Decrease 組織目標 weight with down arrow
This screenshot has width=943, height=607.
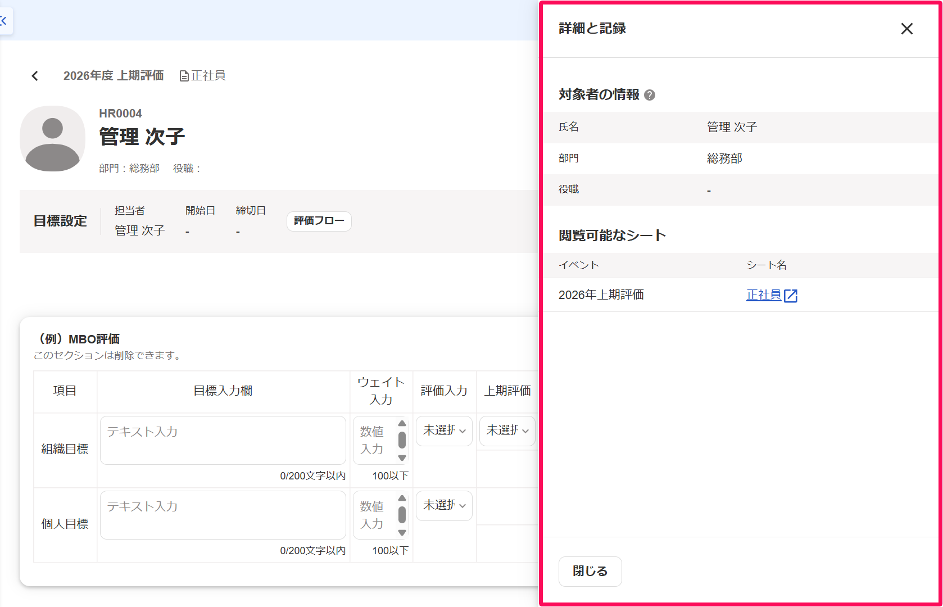[x=402, y=457]
